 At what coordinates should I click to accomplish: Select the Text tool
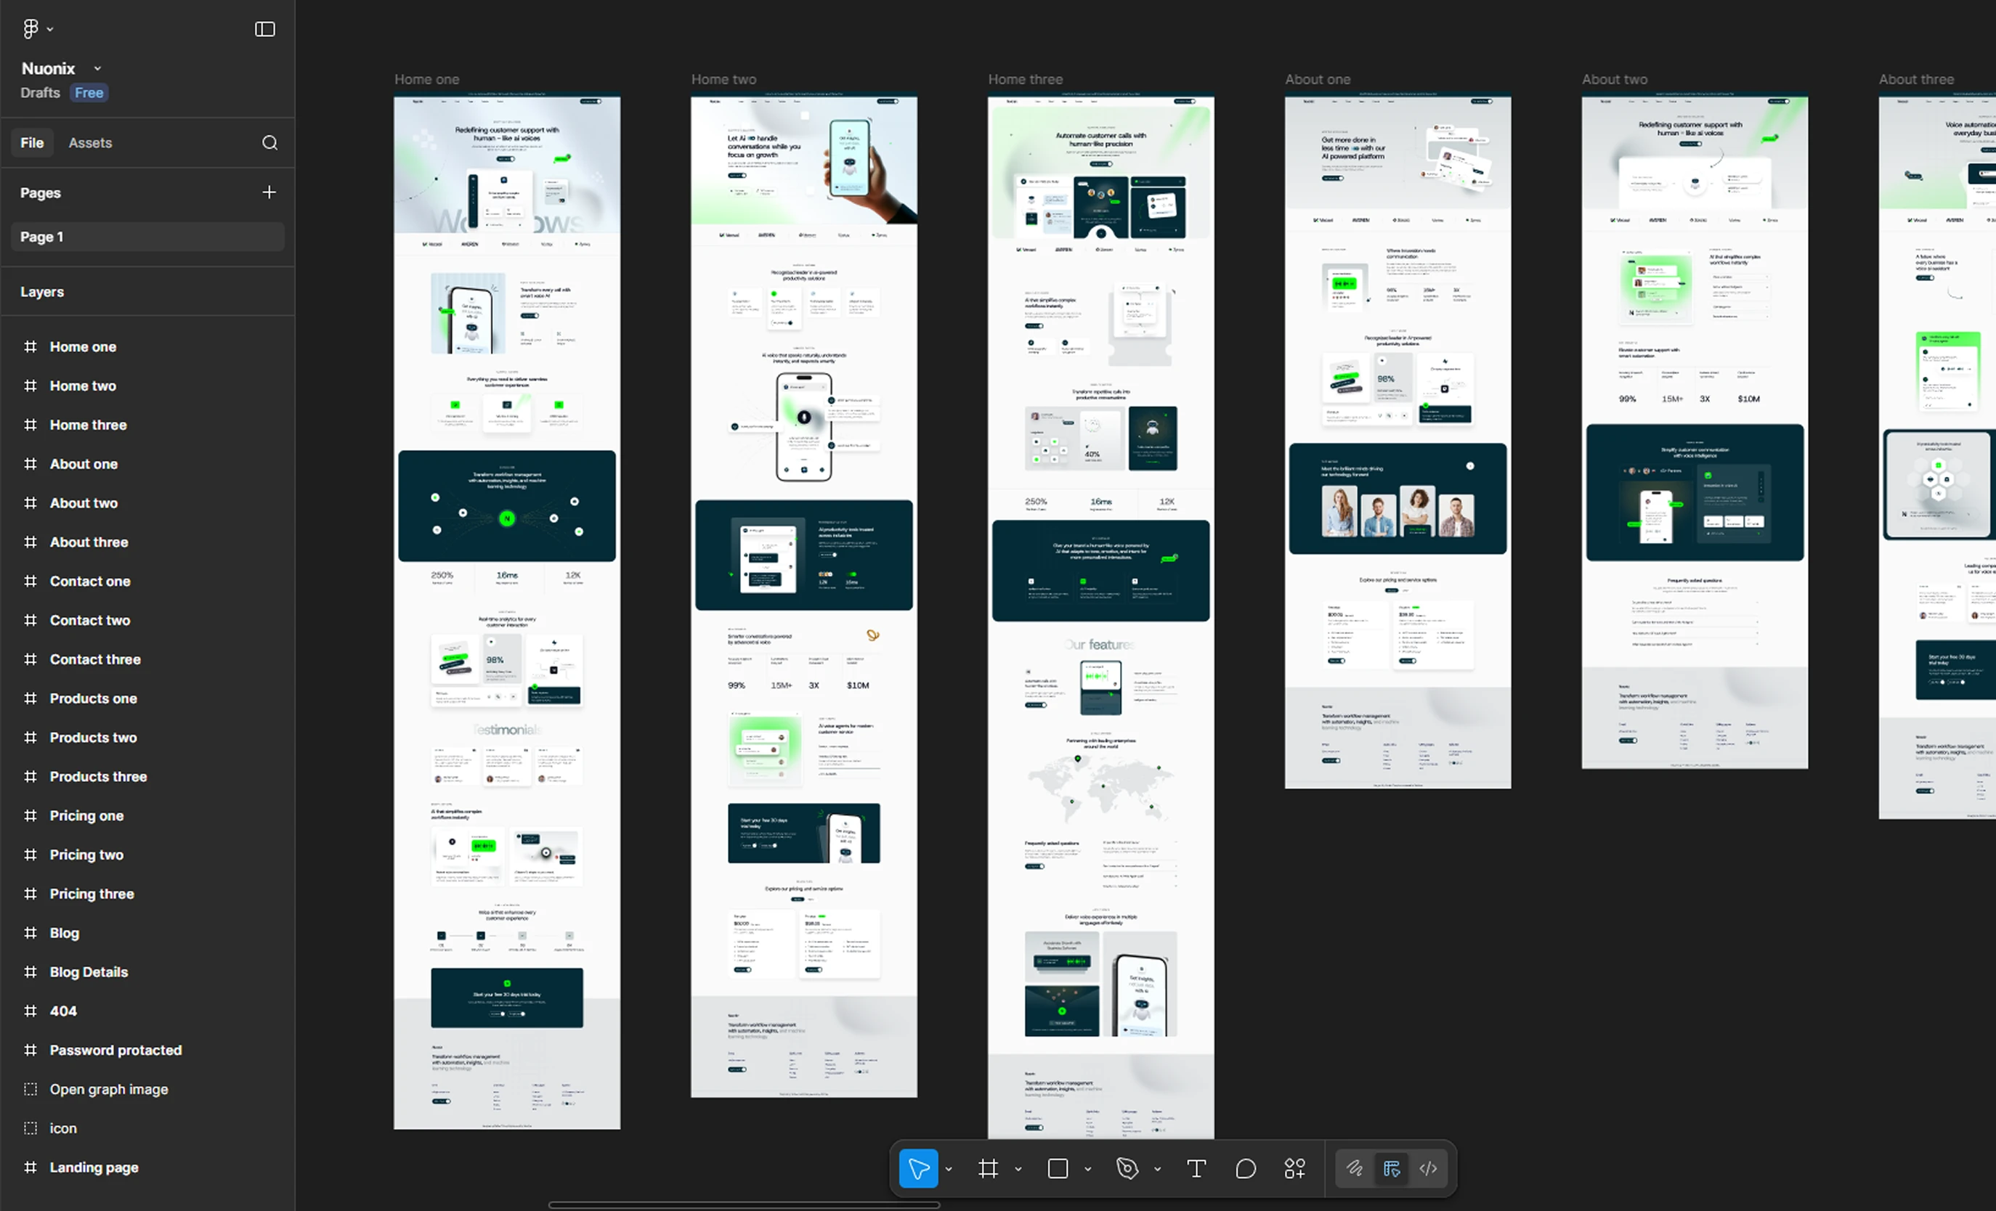[x=1196, y=1168]
